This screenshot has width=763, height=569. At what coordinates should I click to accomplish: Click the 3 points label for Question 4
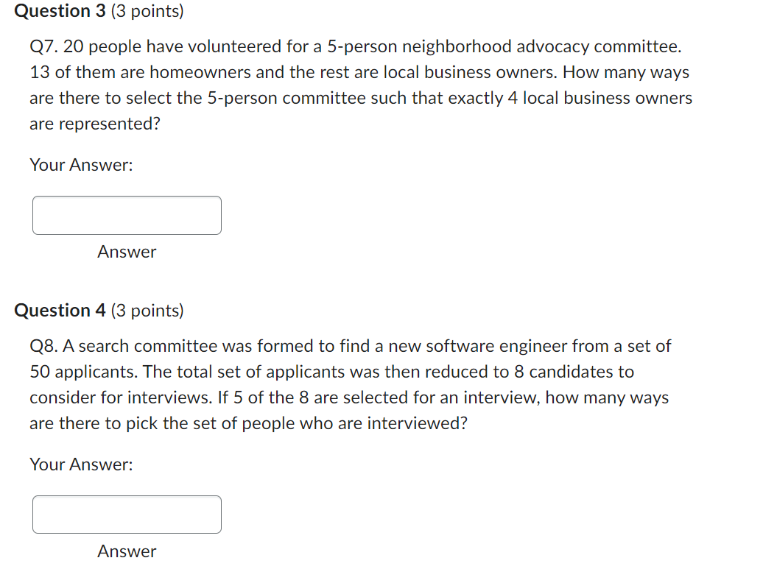tap(149, 310)
